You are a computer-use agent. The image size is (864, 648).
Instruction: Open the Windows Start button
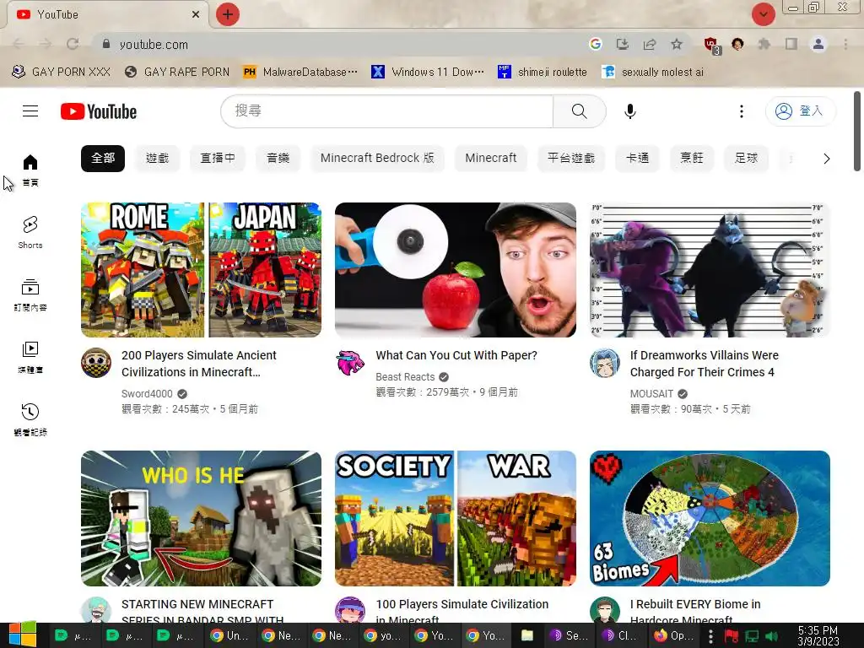tap(22, 634)
